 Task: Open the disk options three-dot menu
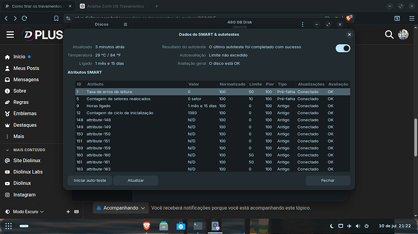tap(302, 25)
